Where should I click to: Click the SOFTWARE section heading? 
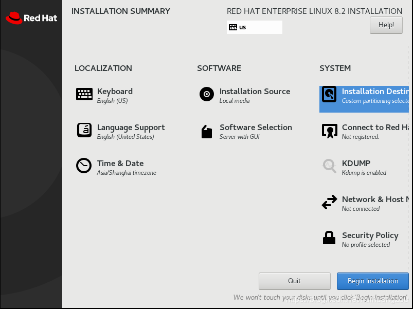(x=219, y=68)
